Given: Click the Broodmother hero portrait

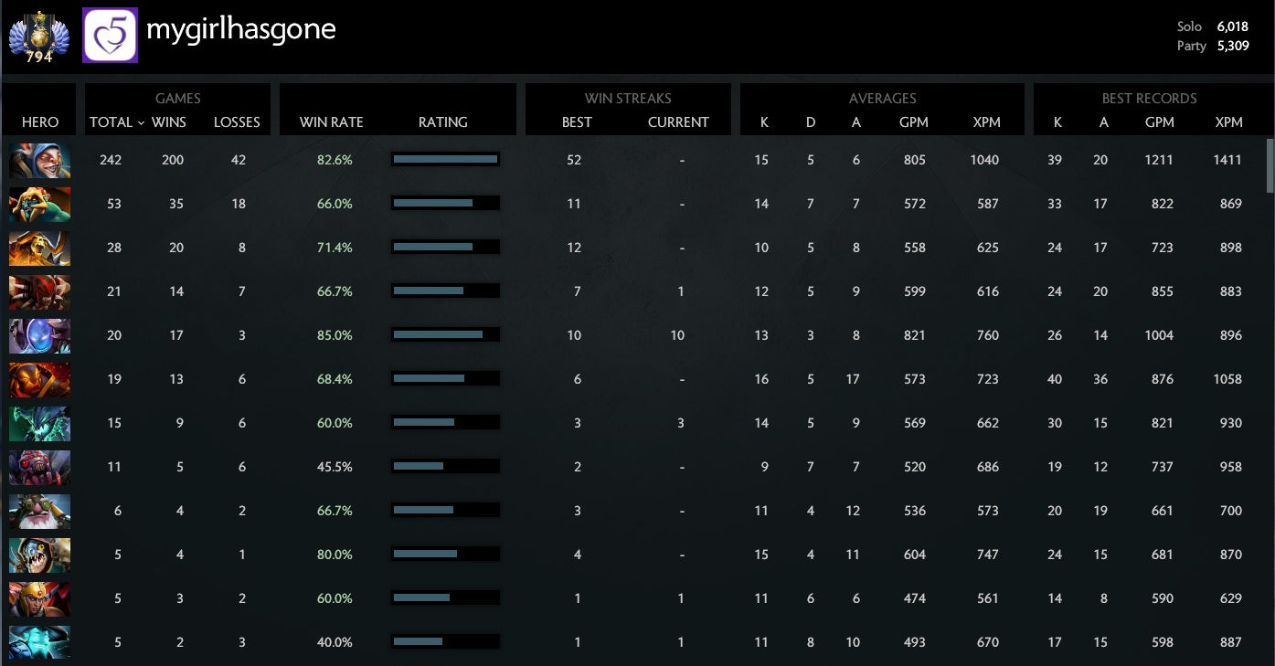Looking at the screenshot, I should (x=39, y=467).
